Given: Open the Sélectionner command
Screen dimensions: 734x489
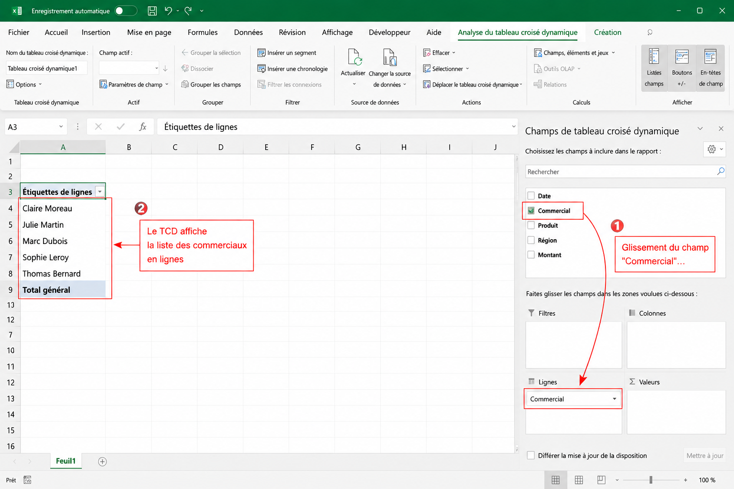Looking at the screenshot, I should point(446,69).
